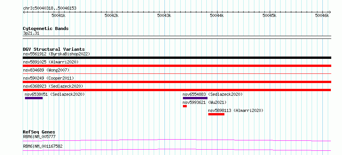Click the ruler's left arrowhead
The width and height of the screenshot is (342, 155).
24,12
